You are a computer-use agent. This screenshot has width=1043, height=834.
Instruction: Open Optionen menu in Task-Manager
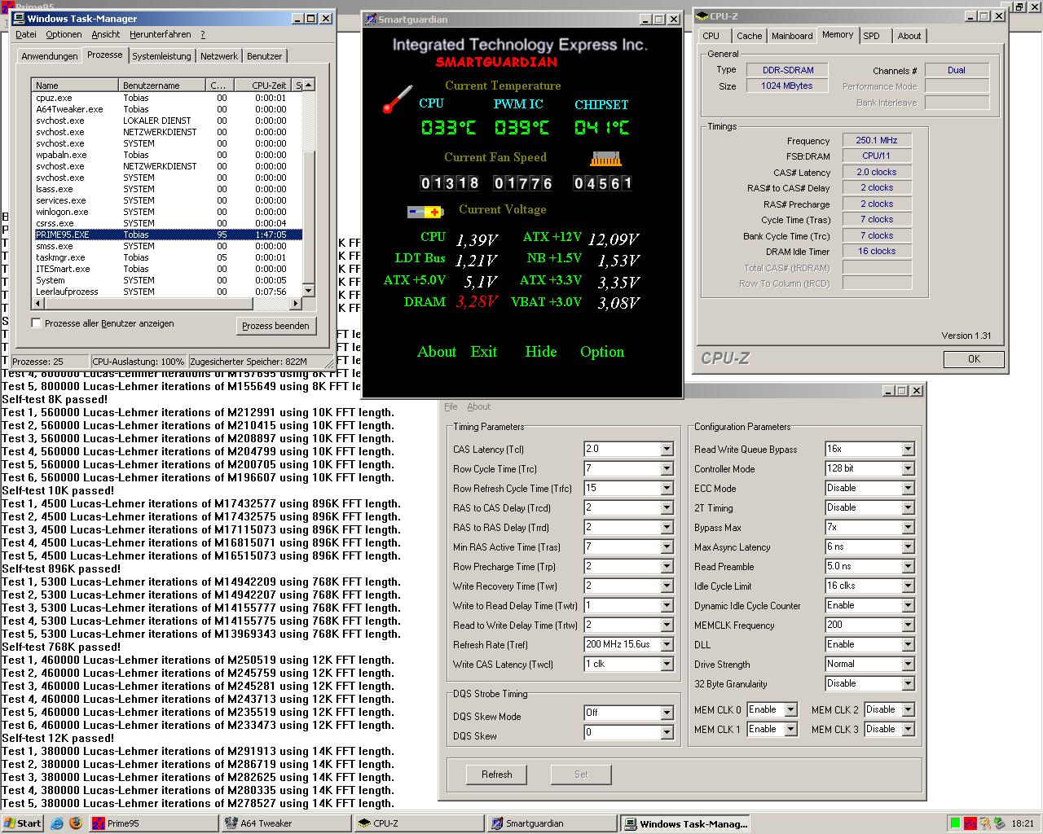(x=64, y=34)
